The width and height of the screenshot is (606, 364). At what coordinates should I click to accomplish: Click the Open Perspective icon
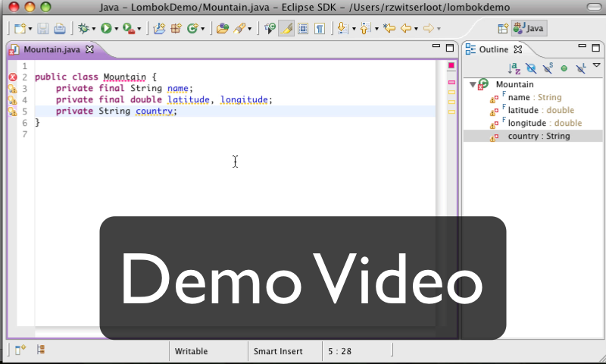point(503,29)
